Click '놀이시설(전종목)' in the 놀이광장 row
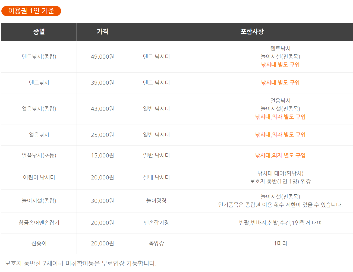This screenshot has height=272, width=353. point(280,197)
